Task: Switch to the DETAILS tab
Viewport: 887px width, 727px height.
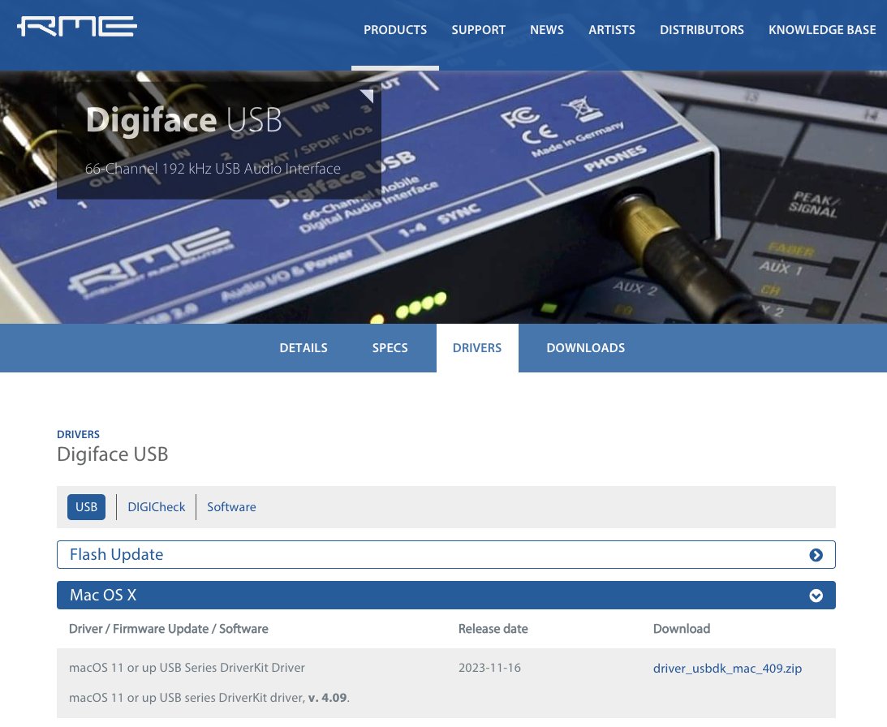Action: click(304, 348)
